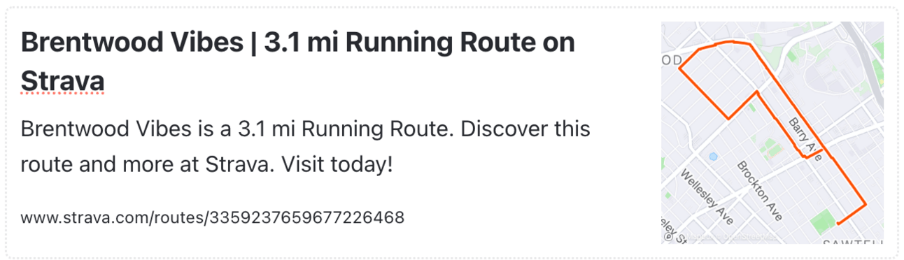This screenshot has height=260, width=904.
Task: Click the route map thumbnail
Action: (772, 133)
